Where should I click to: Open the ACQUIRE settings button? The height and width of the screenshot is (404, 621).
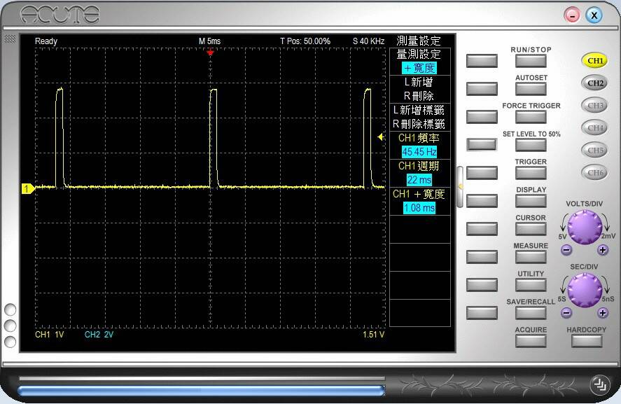pos(531,341)
